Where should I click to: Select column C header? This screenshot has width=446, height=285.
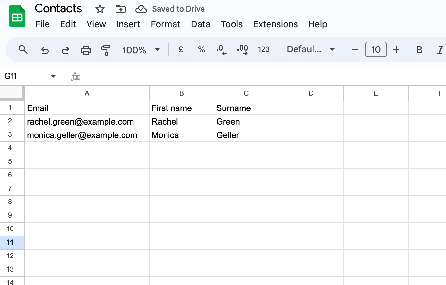(x=246, y=93)
